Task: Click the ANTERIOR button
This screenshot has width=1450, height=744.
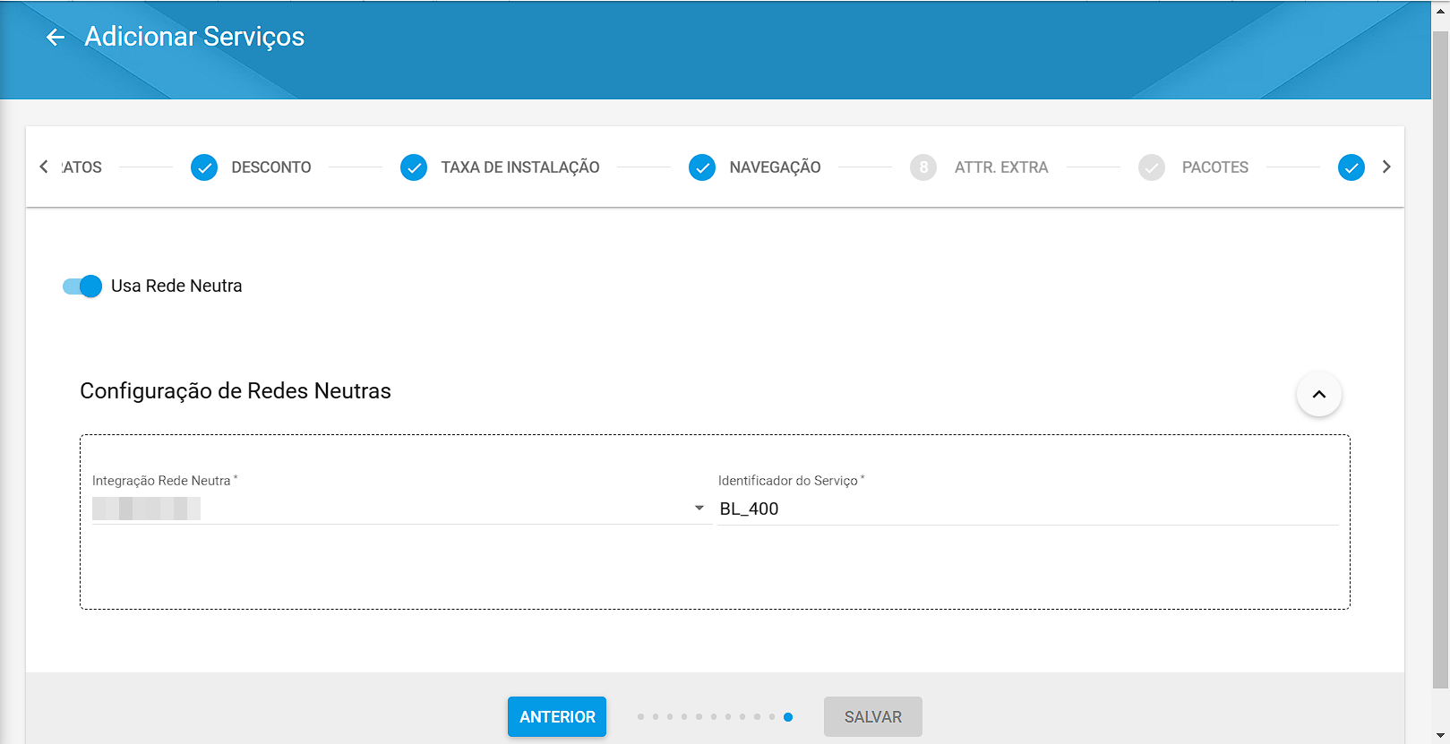Action: (x=557, y=717)
